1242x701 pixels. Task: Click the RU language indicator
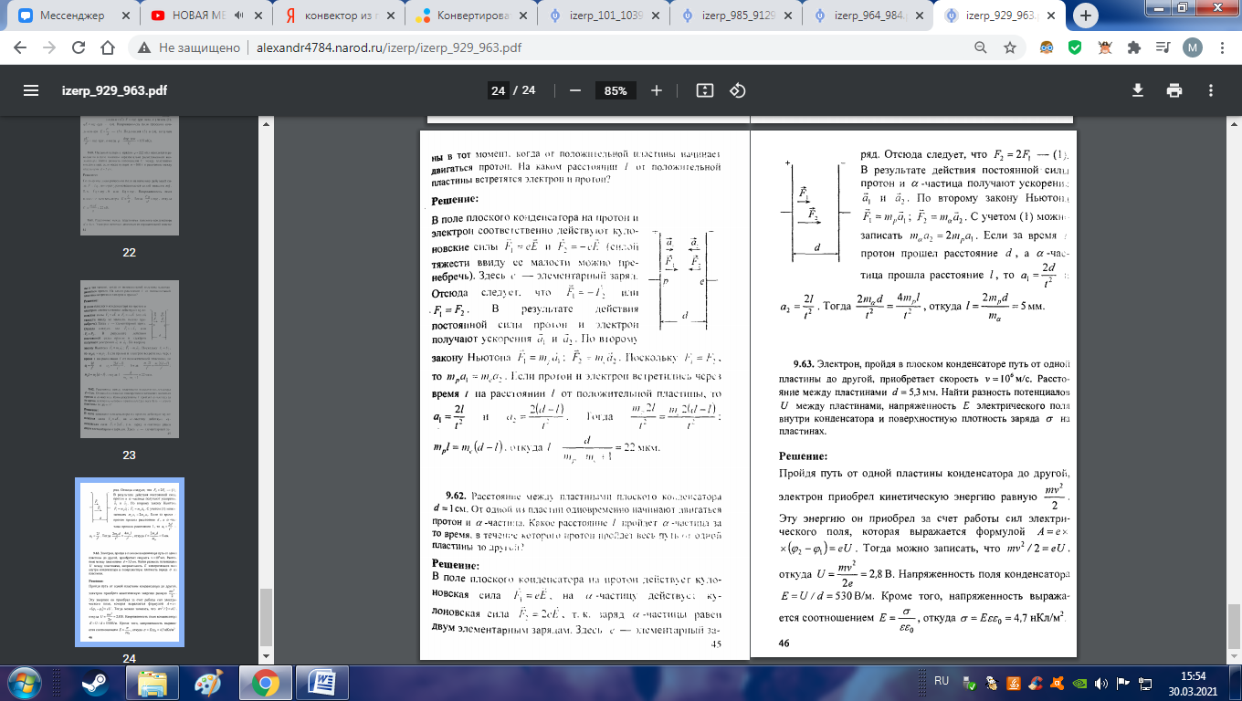click(x=942, y=680)
